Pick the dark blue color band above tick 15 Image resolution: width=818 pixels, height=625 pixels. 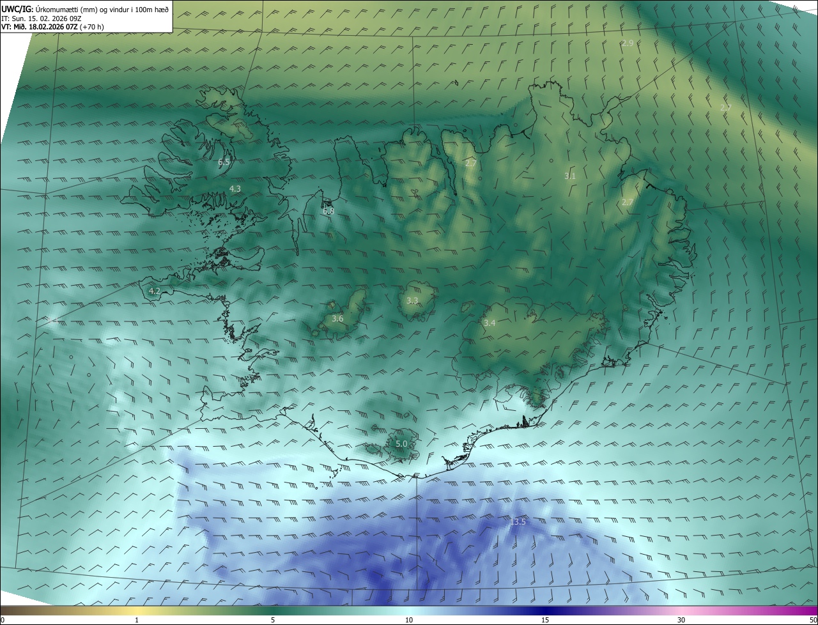pos(545,611)
